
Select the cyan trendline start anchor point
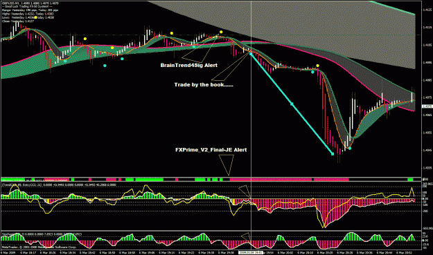pos(251,55)
